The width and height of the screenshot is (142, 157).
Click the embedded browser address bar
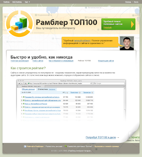coord(60,83)
